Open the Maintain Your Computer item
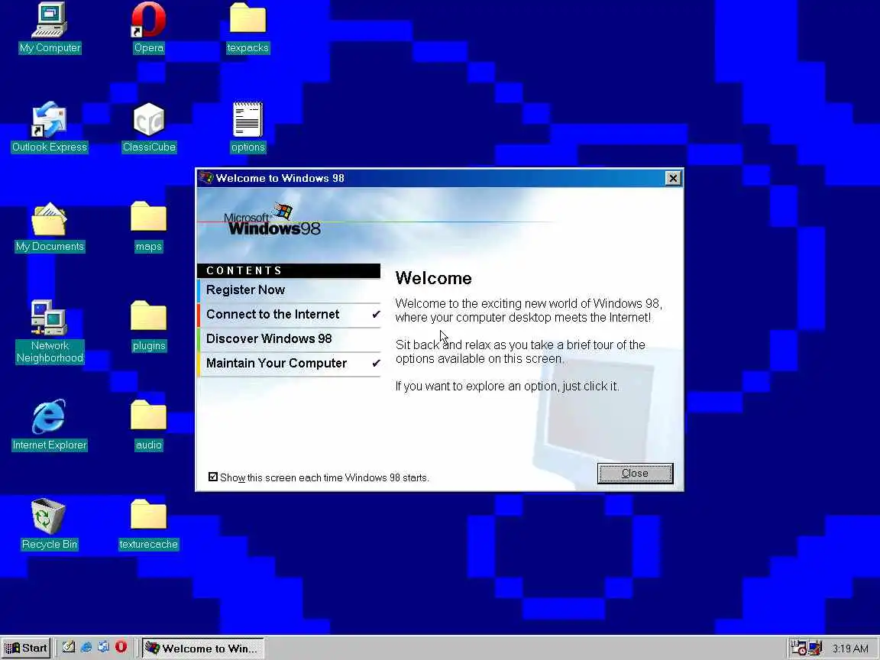The height and width of the screenshot is (660, 880). (x=289, y=363)
